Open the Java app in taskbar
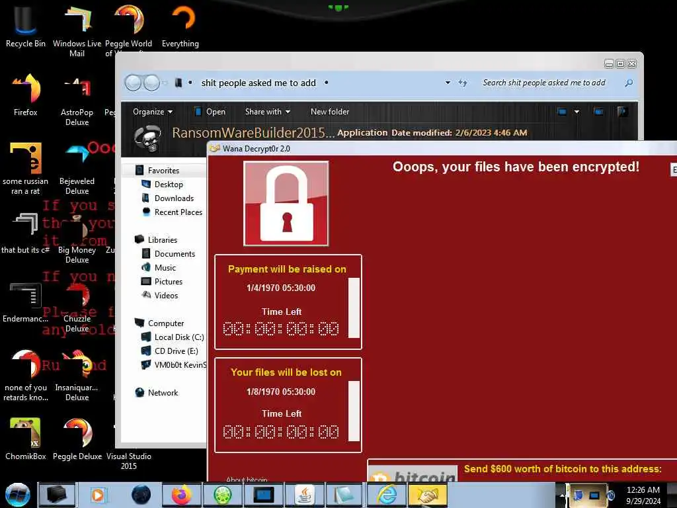Image resolution: width=677 pixels, height=508 pixels. 305,495
